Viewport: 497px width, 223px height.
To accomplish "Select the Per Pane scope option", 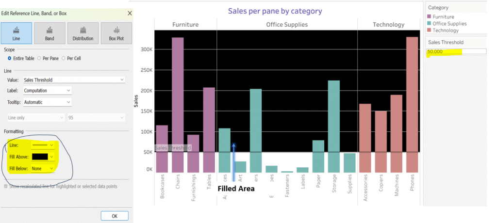I will (x=39, y=58).
